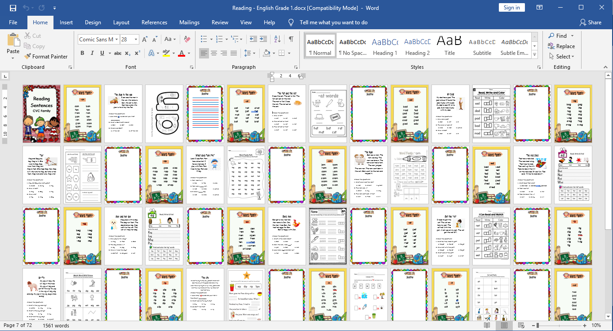Open the References tab
Viewport: 613px width, 331px height.
(x=154, y=22)
